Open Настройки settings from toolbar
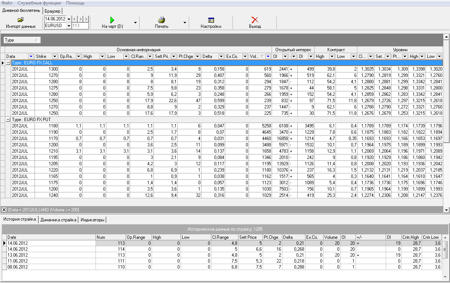 tap(211, 20)
